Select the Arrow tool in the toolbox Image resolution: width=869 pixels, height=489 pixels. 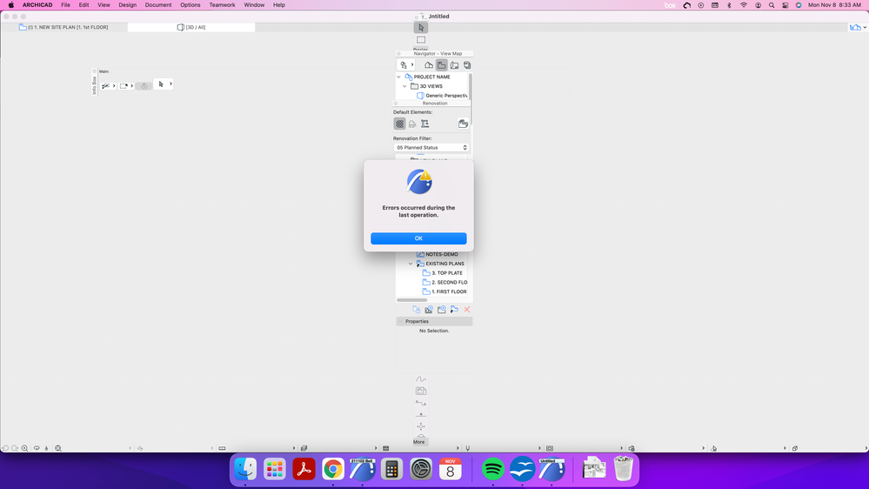click(421, 27)
